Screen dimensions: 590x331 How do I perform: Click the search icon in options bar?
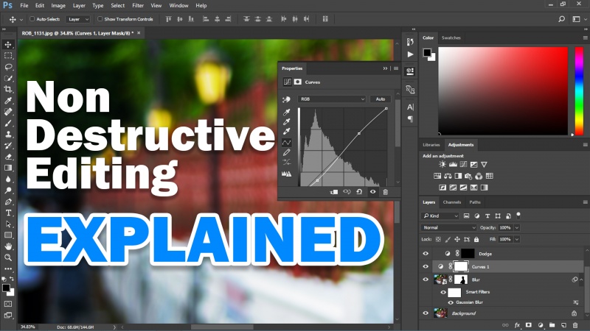(561, 19)
